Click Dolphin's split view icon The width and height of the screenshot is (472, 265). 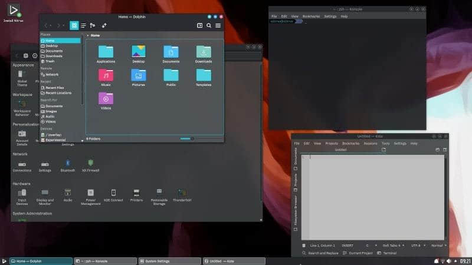pos(200,25)
